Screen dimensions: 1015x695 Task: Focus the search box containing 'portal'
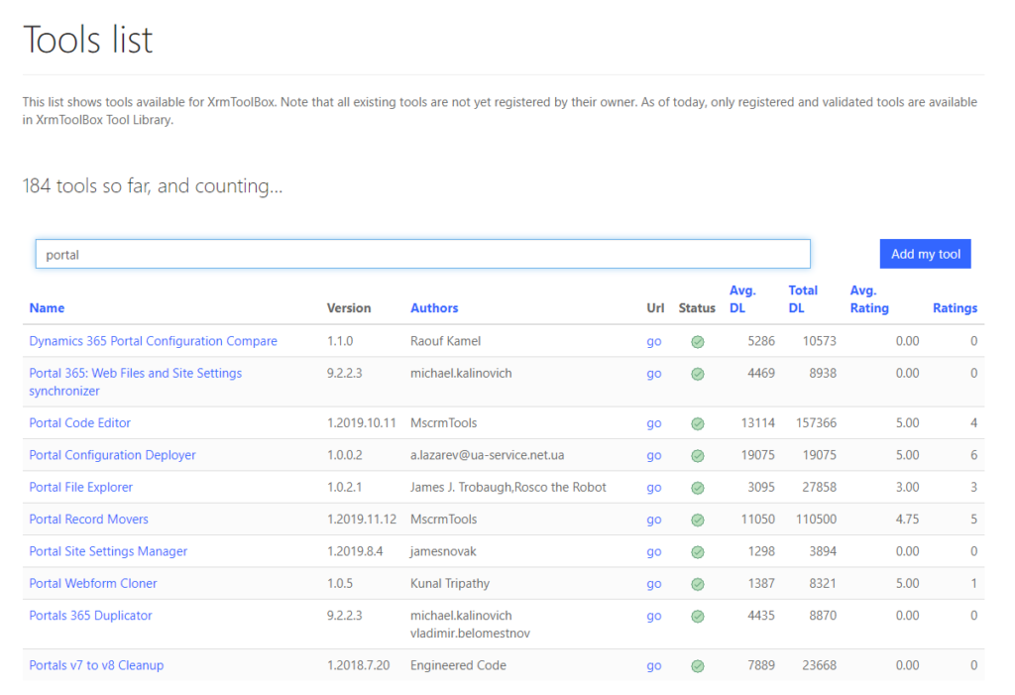[422, 254]
